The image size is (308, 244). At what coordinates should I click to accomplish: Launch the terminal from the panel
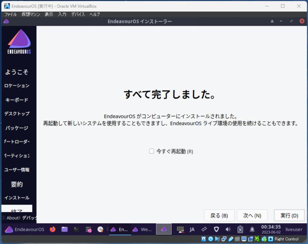[76, 229]
